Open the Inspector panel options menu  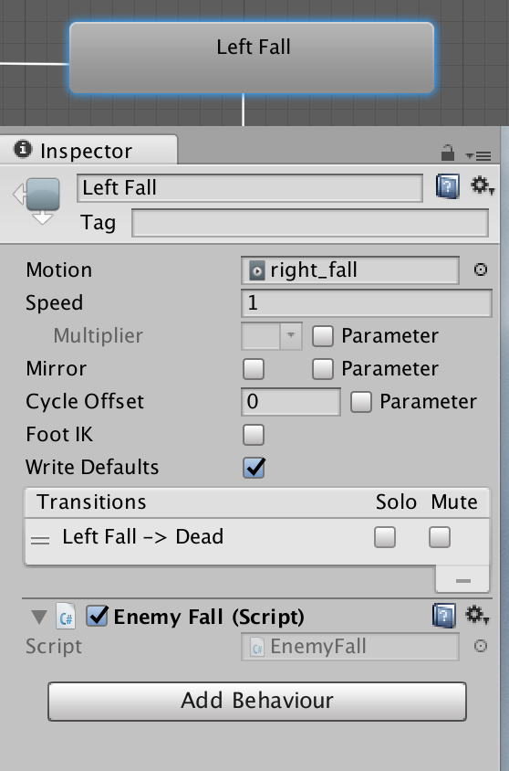[x=478, y=156]
